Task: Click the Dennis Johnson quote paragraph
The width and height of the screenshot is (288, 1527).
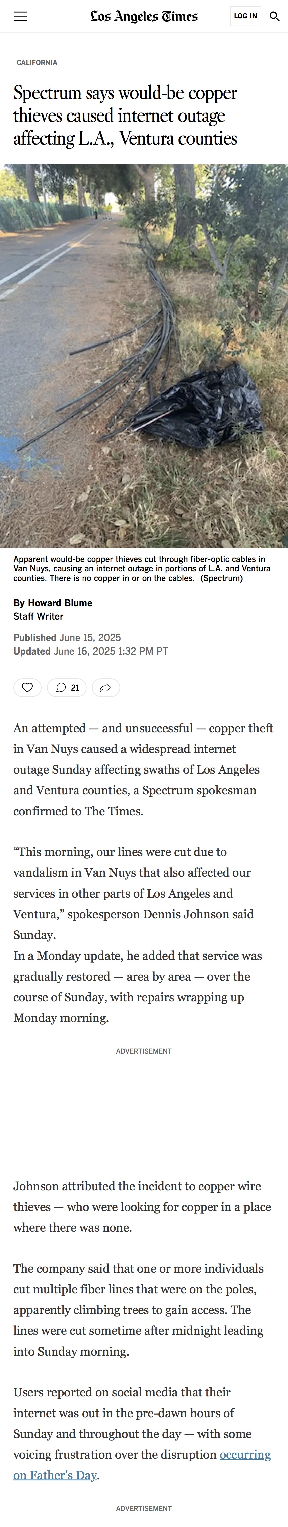Action: (134, 893)
